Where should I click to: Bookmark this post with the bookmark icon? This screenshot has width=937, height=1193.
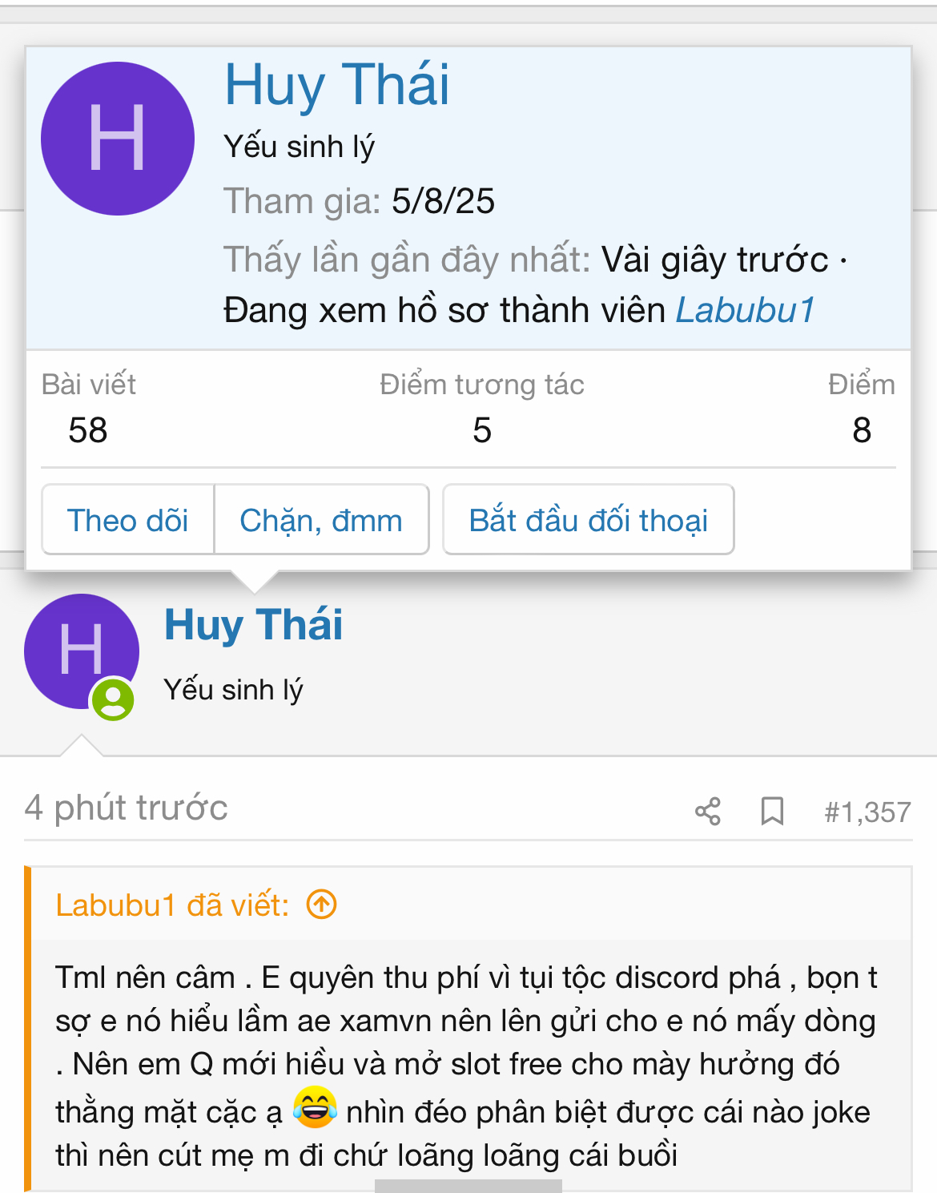tap(772, 812)
